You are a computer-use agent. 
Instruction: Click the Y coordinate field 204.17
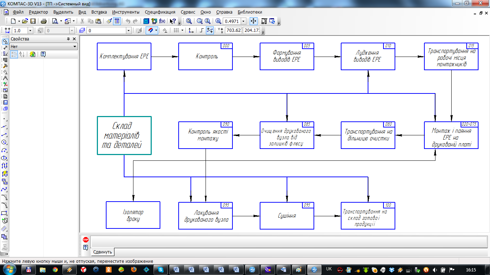click(x=251, y=31)
